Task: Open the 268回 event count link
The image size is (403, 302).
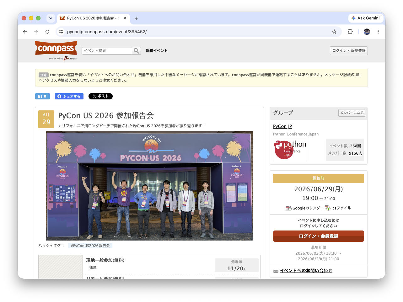Action: pyautogui.click(x=356, y=146)
